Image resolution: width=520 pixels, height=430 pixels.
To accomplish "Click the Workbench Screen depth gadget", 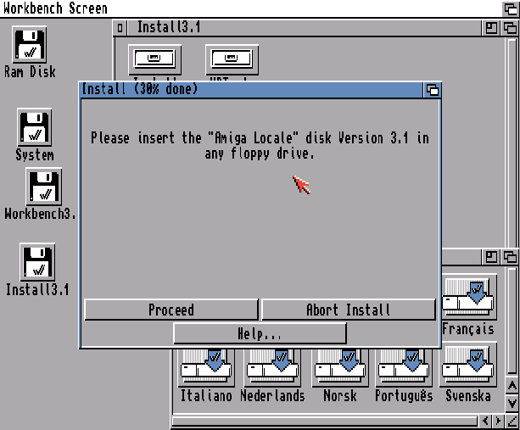I will tap(511, 8).
